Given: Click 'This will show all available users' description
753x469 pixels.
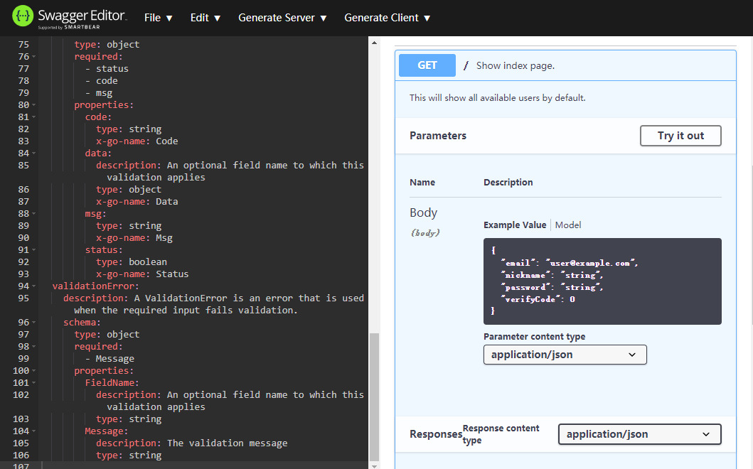Looking at the screenshot, I should 498,98.
